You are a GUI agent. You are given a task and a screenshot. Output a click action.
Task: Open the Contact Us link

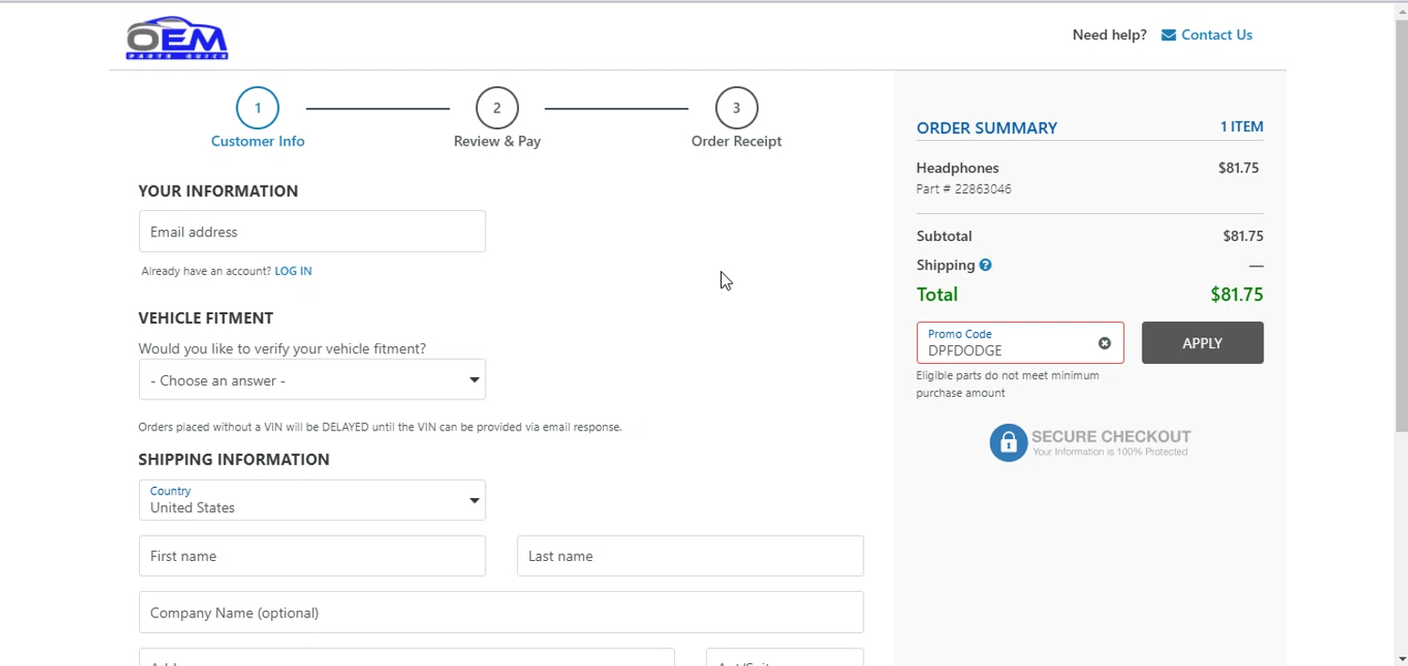(1217, 35)
